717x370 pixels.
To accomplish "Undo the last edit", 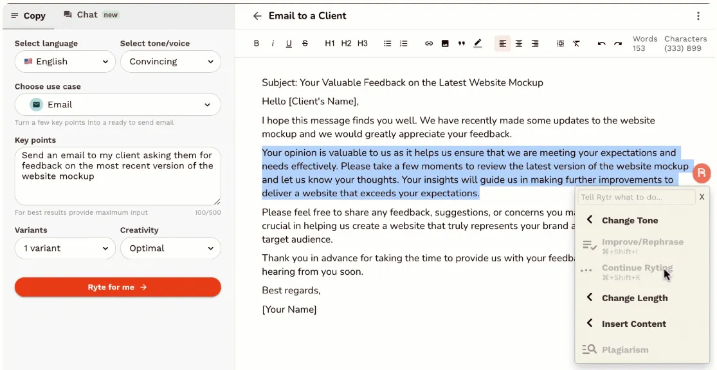I will [x=601, y=44].
